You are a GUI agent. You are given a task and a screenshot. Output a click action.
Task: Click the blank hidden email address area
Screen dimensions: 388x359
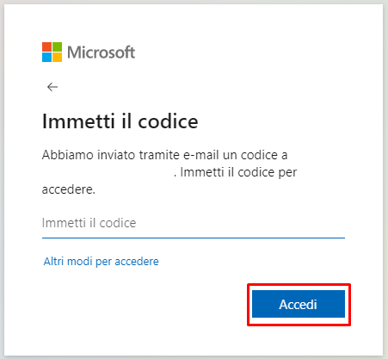coord(108,172)
